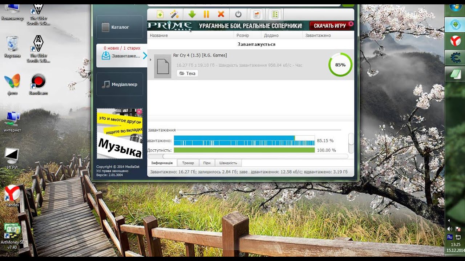The width and height of the screenshot is (465, 261).
Task: Click the Версія: 2.01.3004 text
Action: click(x=109, y=175)
